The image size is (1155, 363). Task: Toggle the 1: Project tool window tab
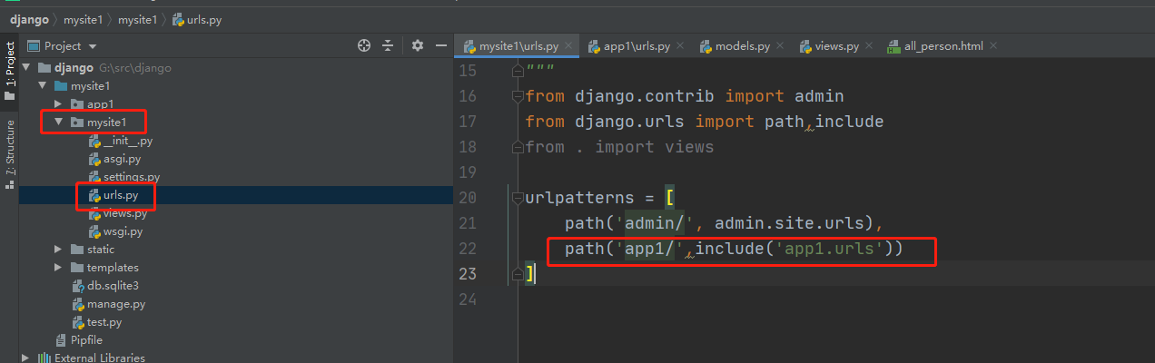click(x=9, y=69)
